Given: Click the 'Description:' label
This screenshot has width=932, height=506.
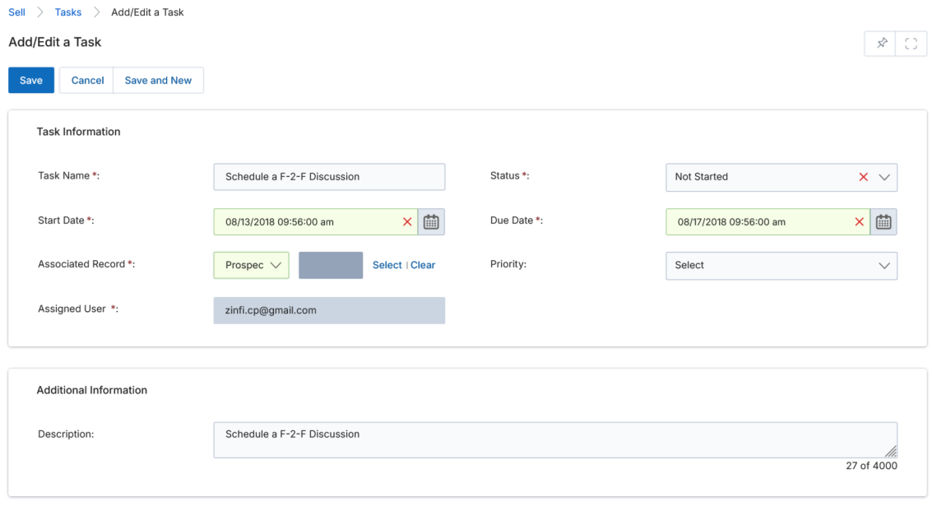Looking at the screenshot, I should tap(66, 434).
